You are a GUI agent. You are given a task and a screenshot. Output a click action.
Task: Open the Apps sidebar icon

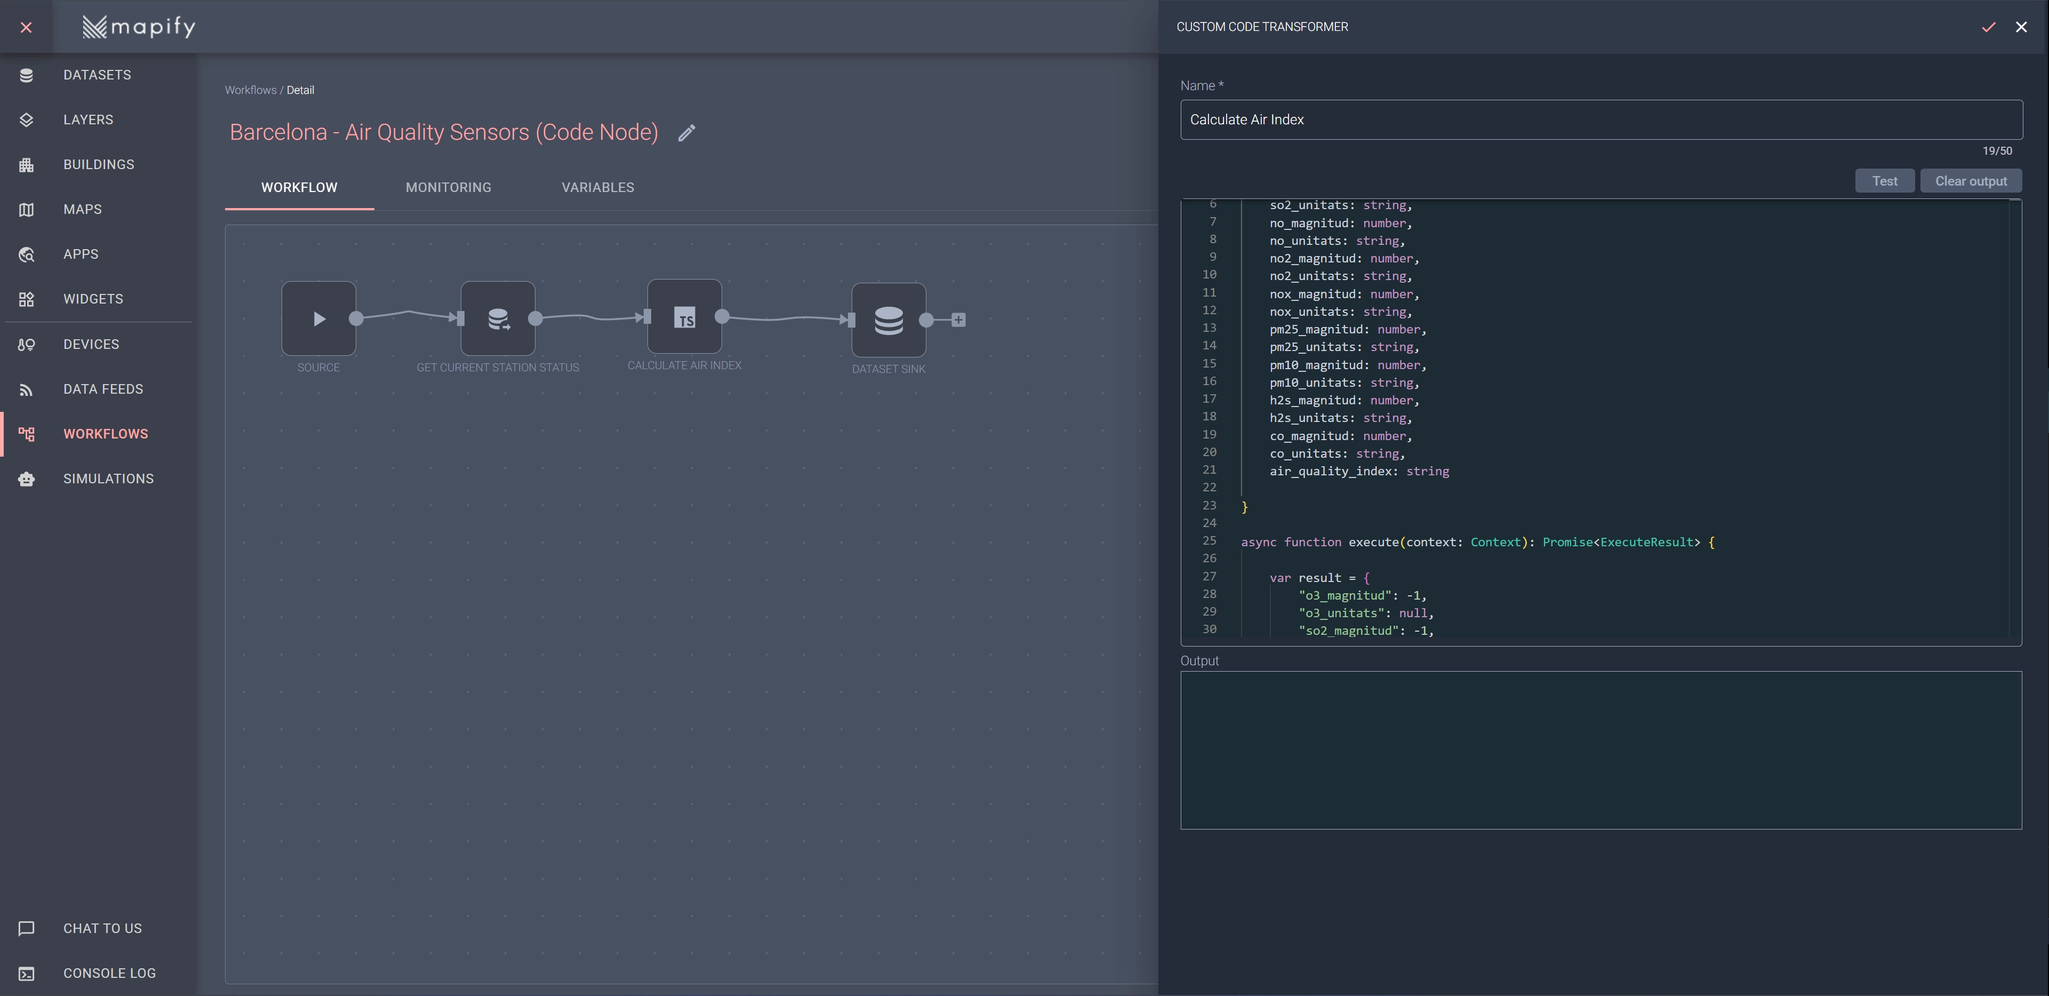pyautogui.click(x=26, y=254)
